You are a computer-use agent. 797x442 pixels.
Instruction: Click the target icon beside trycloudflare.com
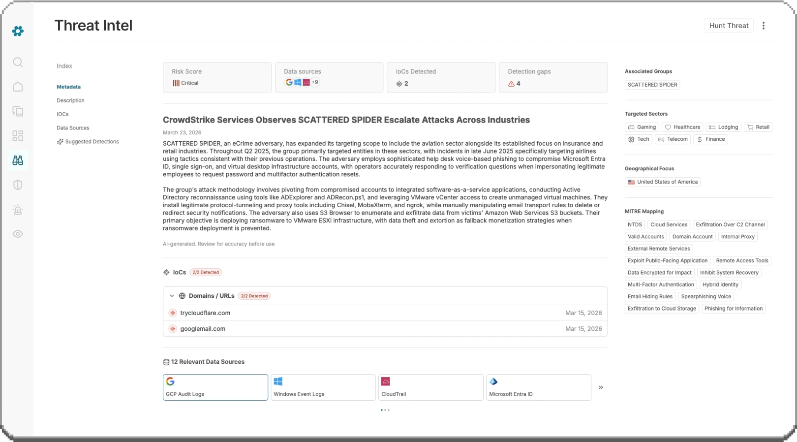coord(173,313)
